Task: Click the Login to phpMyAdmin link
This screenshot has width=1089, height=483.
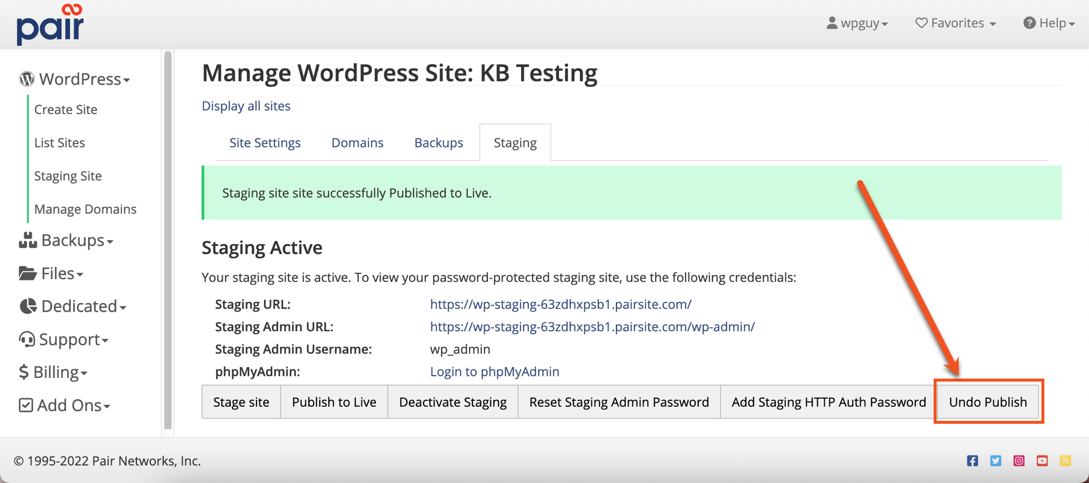Action: pyautogui.click(x=495, y=371)
